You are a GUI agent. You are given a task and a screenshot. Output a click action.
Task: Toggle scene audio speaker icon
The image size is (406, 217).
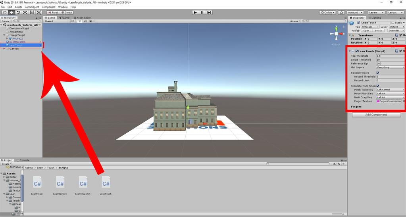[x=85, y=21]
